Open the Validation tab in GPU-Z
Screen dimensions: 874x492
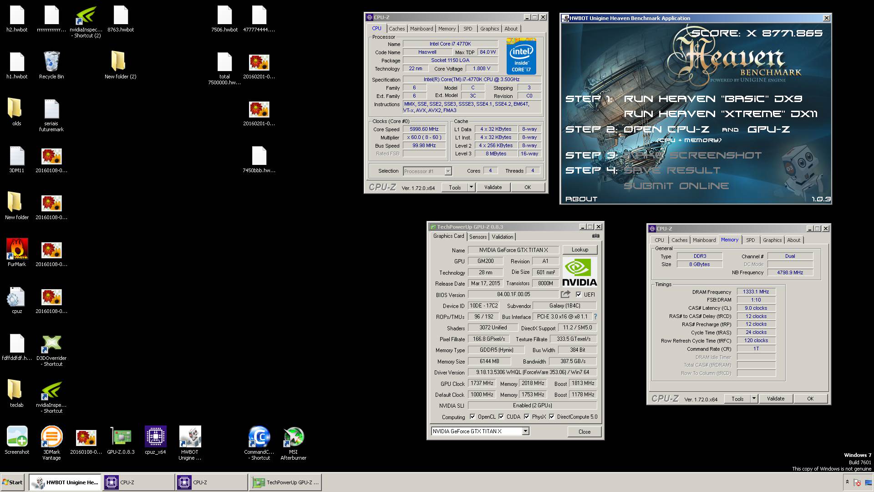(x=503, y=237)
